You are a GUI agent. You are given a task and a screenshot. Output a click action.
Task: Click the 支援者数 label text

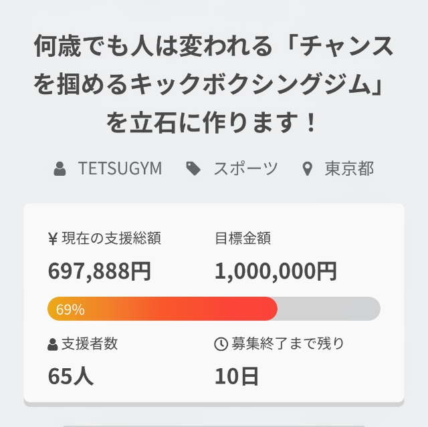[x=90, y=343]
